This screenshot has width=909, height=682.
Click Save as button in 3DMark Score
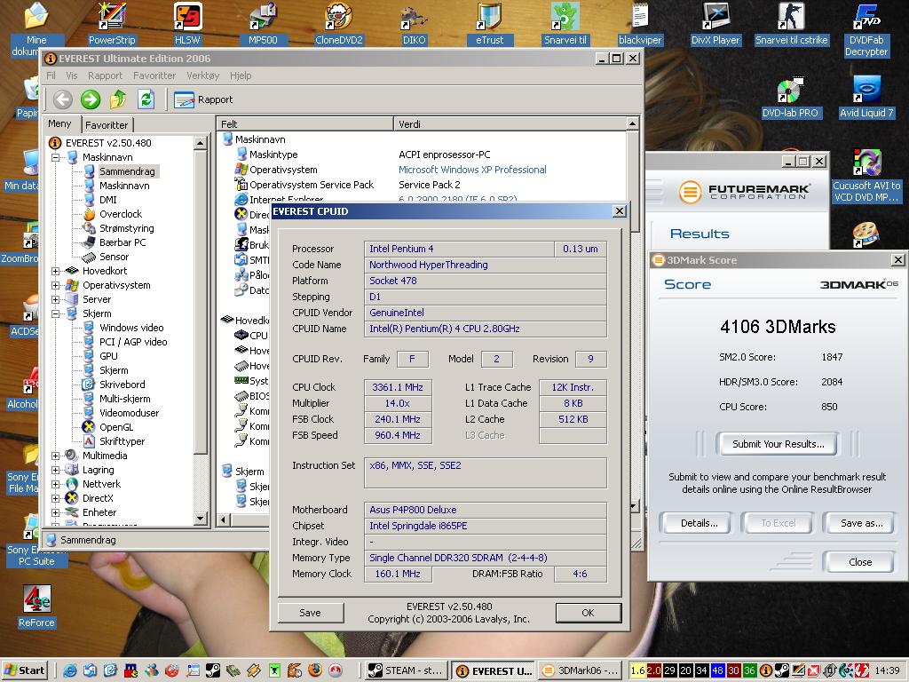(x=861, y=523)
